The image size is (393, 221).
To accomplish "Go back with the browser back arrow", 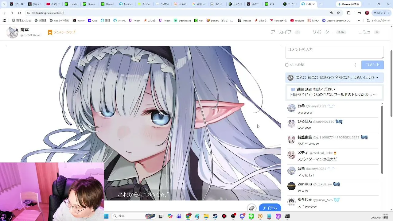I will (4, 13).
